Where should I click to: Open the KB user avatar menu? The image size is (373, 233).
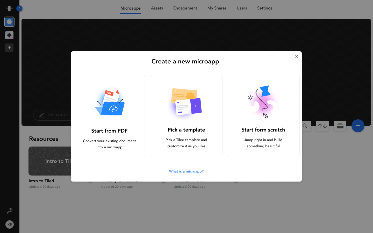[x=10, y=224]
